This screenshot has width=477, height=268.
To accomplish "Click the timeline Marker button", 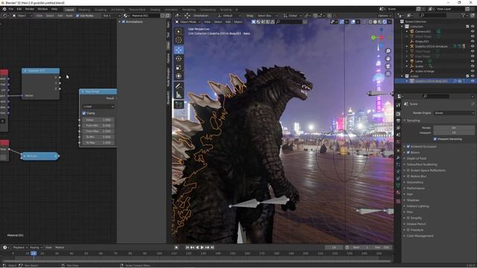I will coord(60,247).
